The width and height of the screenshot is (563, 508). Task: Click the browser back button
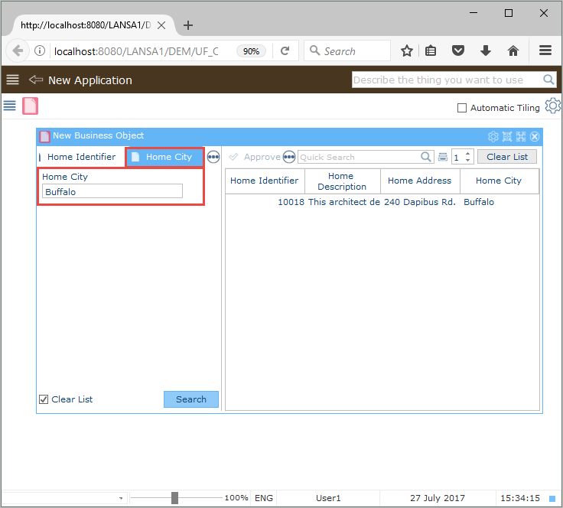18,50
